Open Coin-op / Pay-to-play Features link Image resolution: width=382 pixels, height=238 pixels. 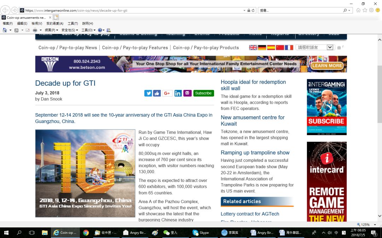coord(135,48)
